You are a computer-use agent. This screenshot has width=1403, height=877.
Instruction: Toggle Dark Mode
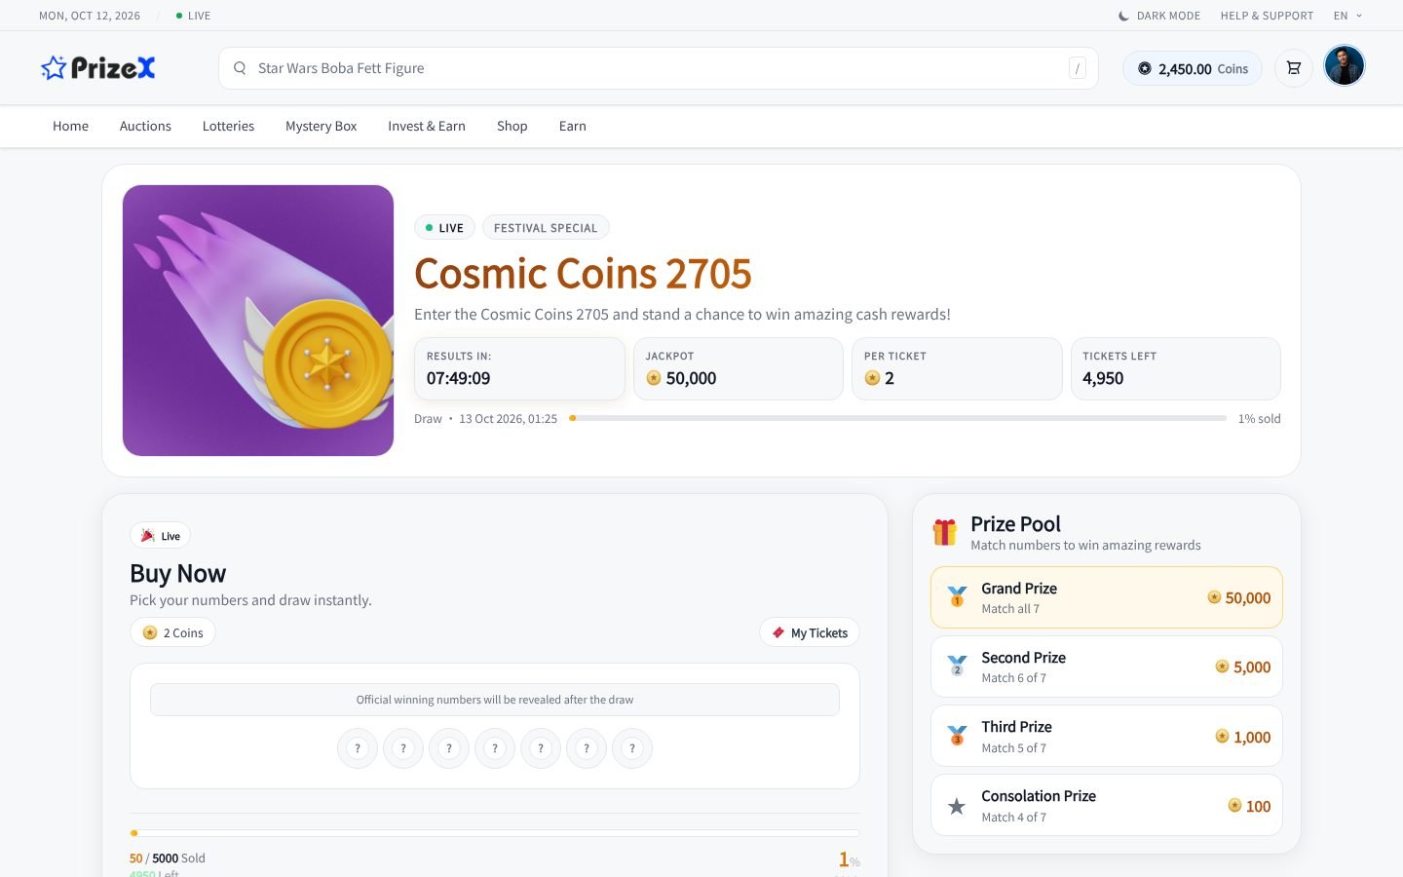click(x=1158, y=16)
